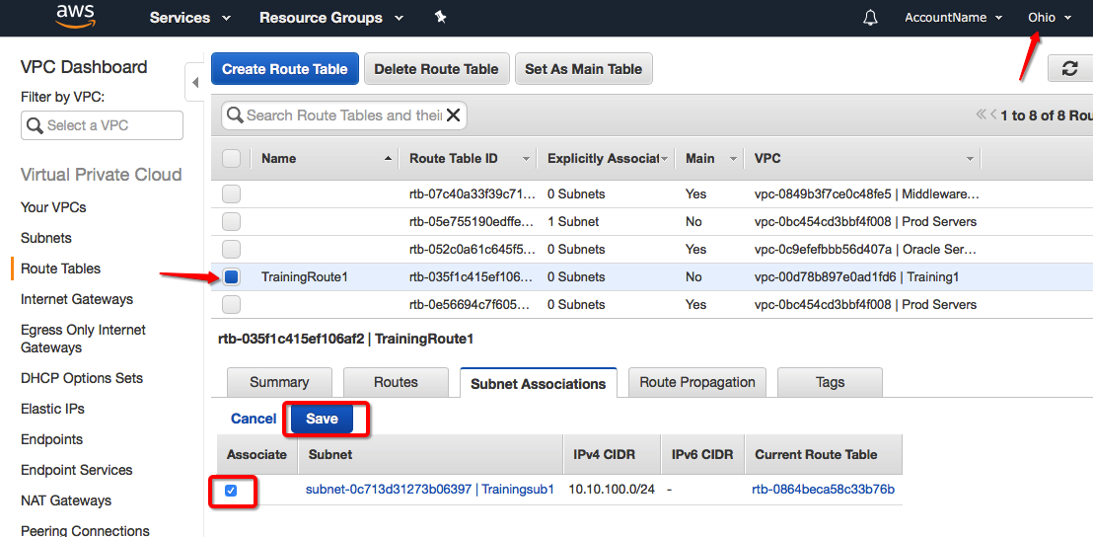Image resolution: width=1093 pixels, height=537 pixels.
Task: Open the Route Propagation tab
Action: click(696, 383)
